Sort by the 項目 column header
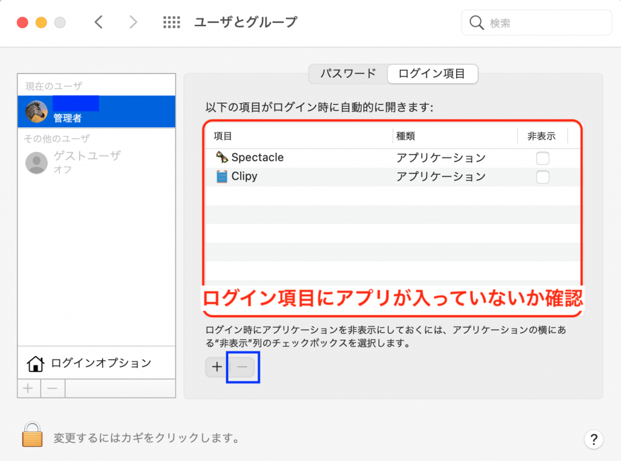Image resolution: width=621 pixels, height=461 pixels. [223, 136]
